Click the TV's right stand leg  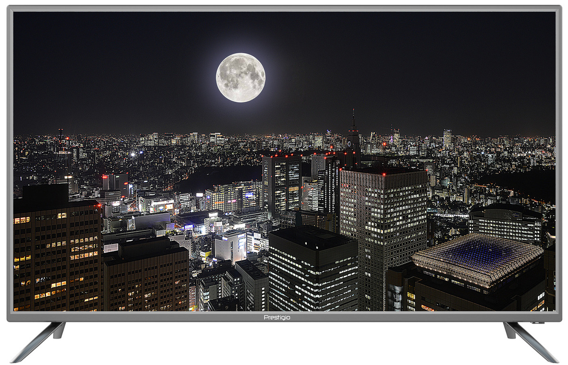pos(529,340)
